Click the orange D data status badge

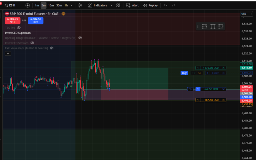pyautogui.click(x=63, y=14)
